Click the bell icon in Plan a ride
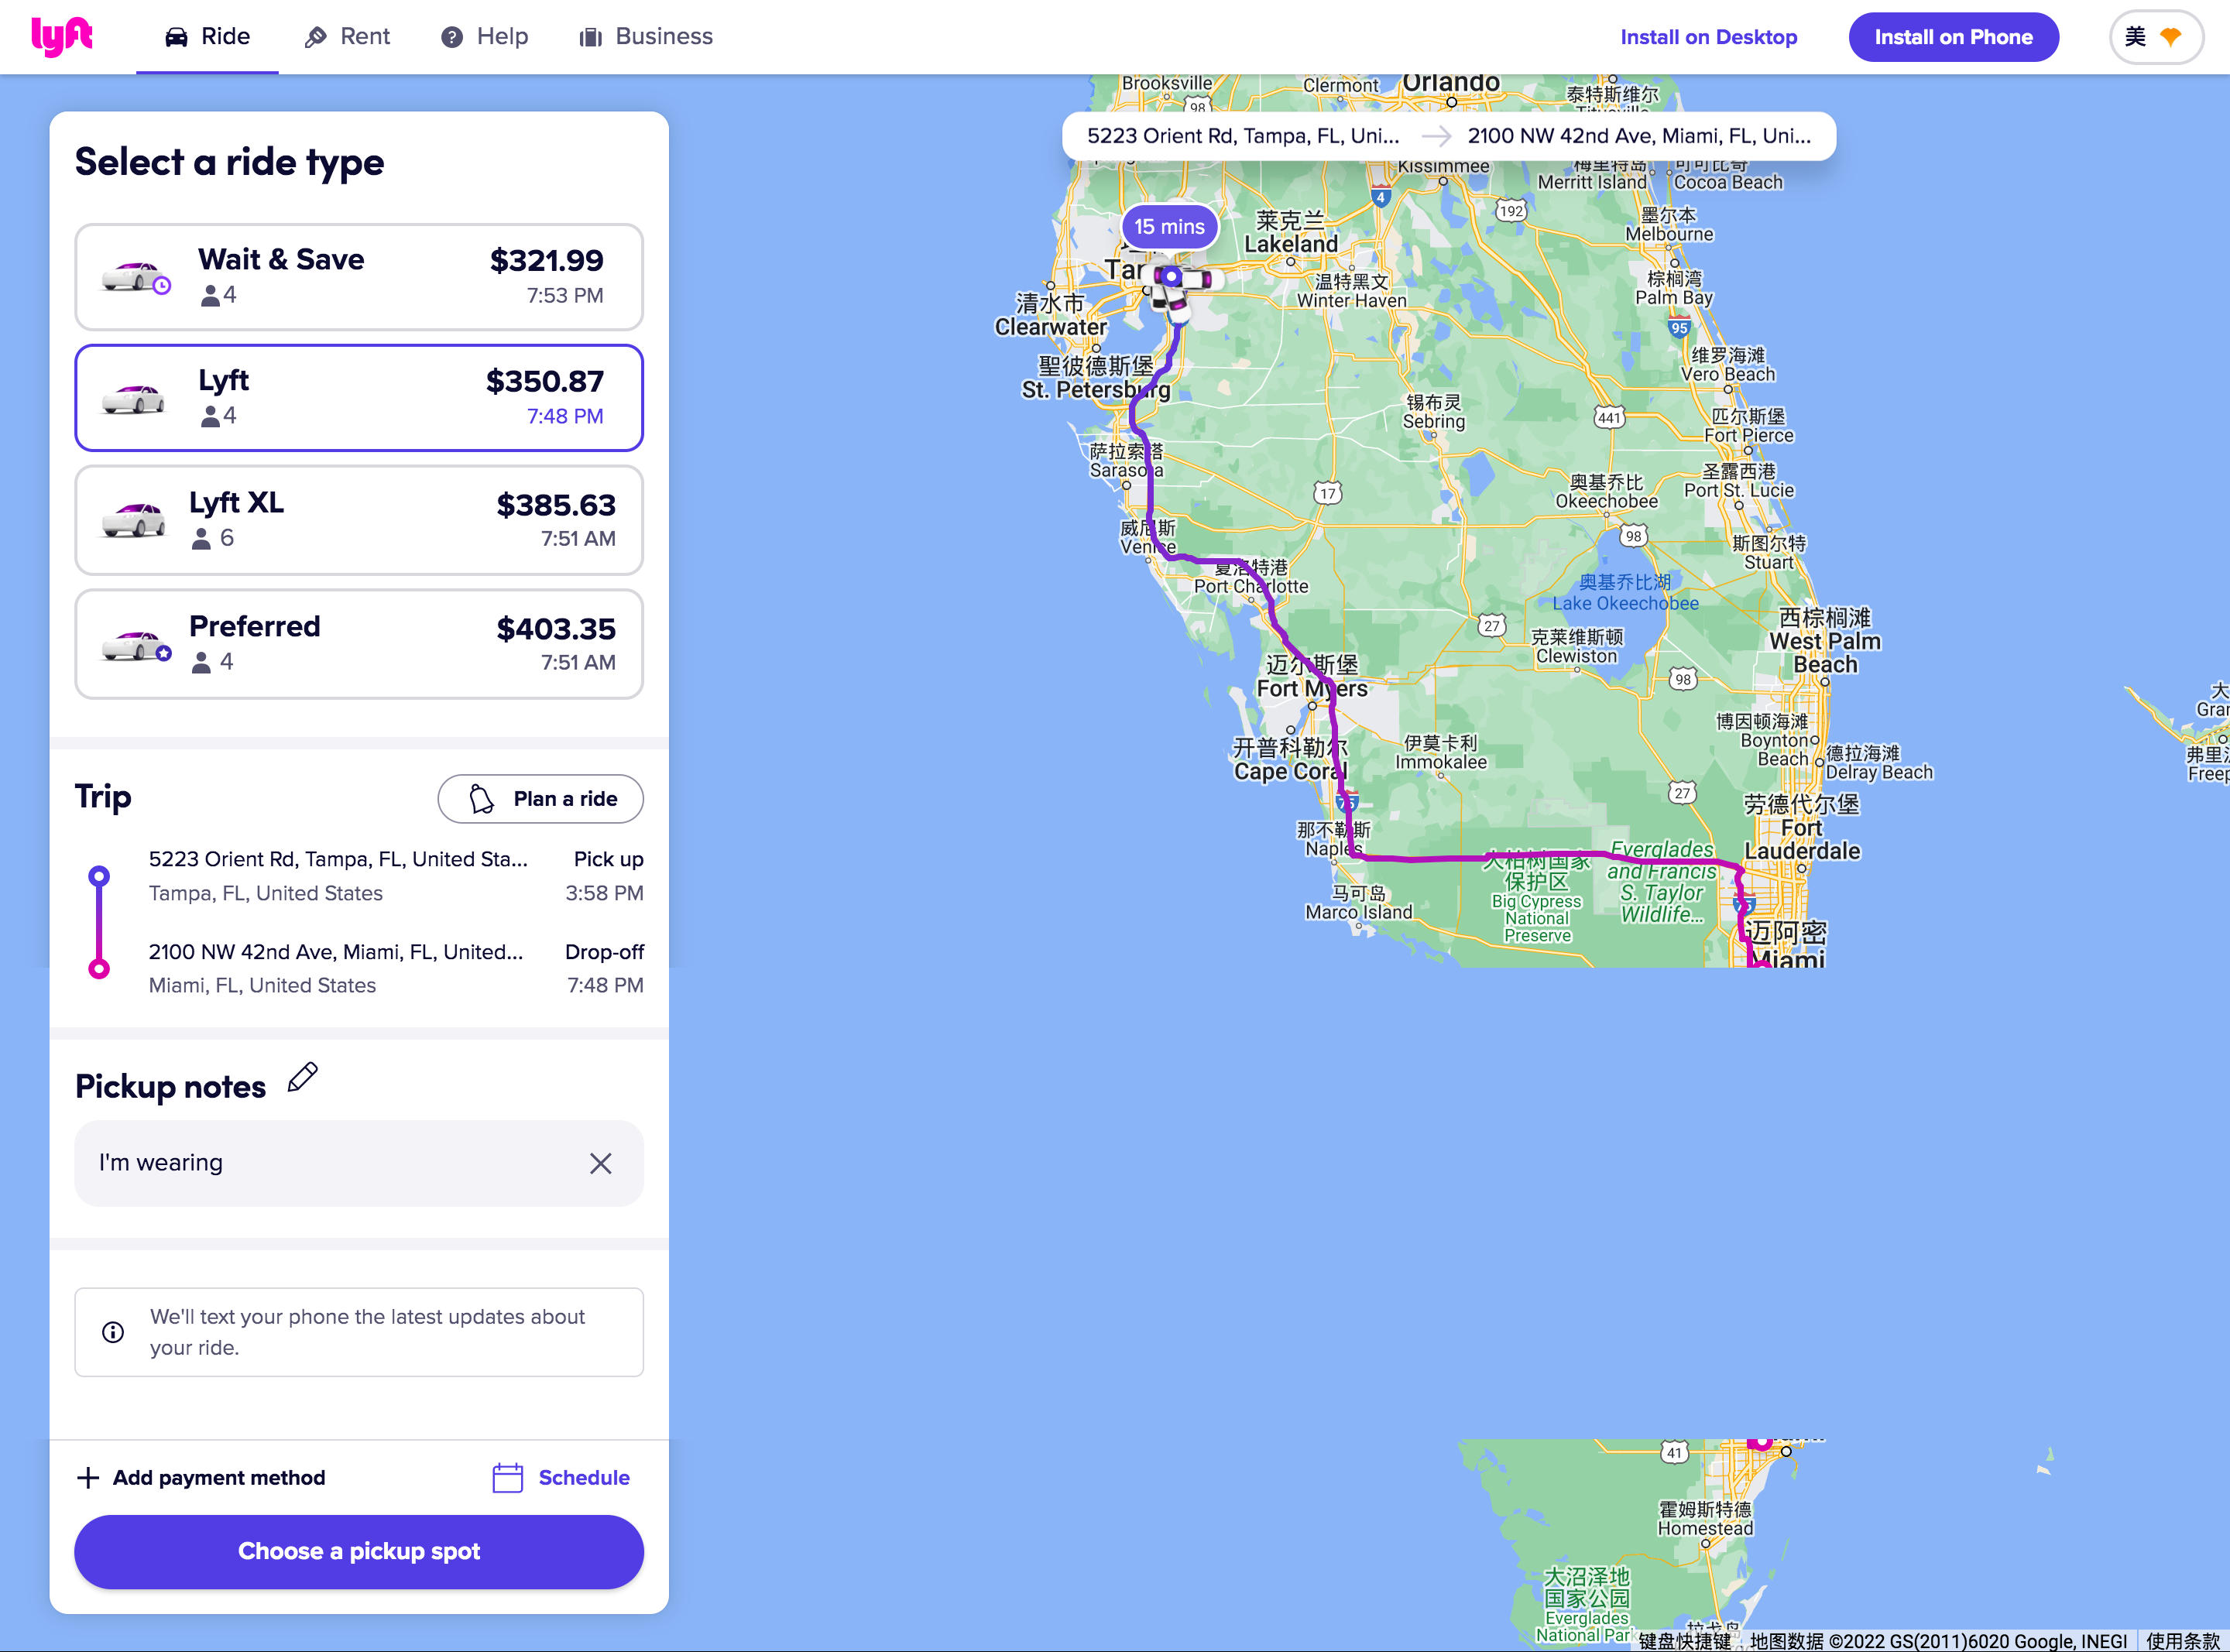2230x1652 pixels. [x=481, y=799]
